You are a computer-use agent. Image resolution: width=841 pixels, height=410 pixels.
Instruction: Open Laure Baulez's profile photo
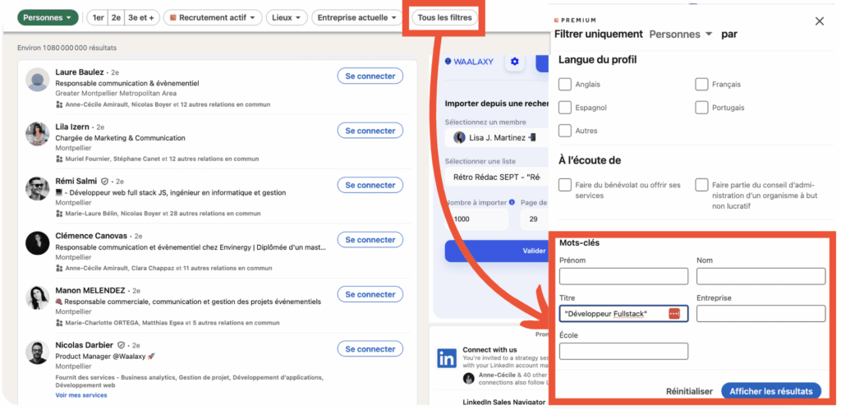[38, 80]
